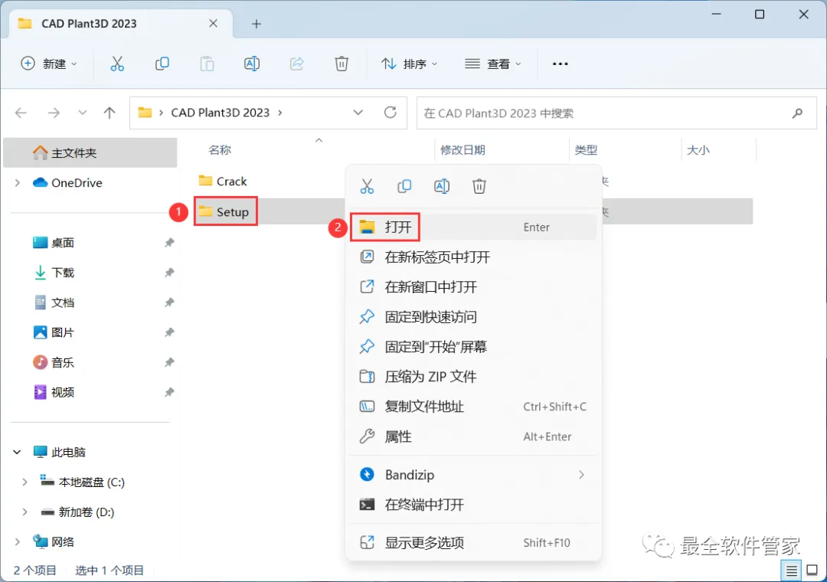Click the Delete trash icon in the toolbar
Image resolution: width=827 pixels, height=582 pixels.
pos(342,64)
